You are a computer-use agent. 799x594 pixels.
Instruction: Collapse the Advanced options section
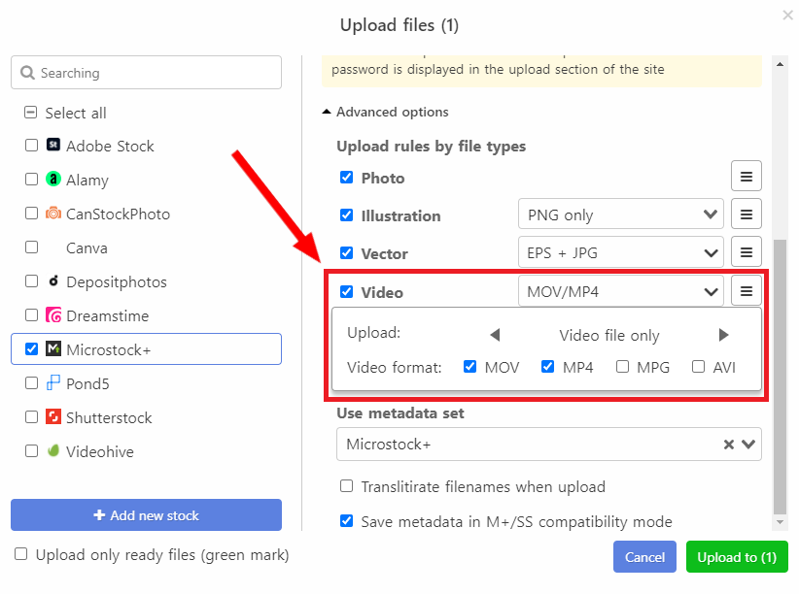(386, 112)
